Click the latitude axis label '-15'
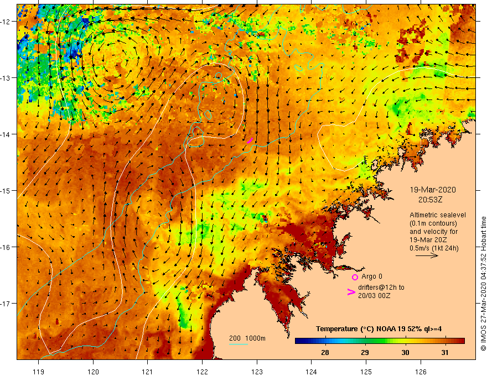 tap(6, 191)
